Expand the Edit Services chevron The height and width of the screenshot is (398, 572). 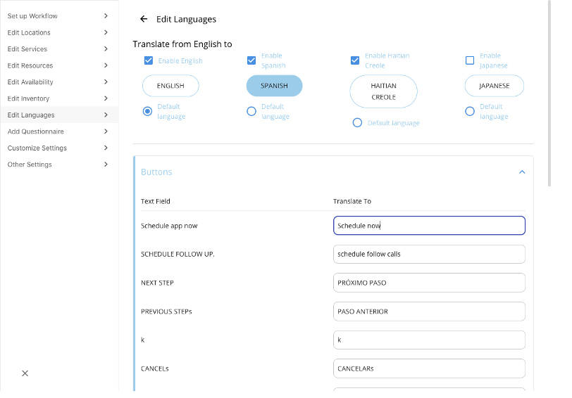pyautogui.click(x=106, y=49)
